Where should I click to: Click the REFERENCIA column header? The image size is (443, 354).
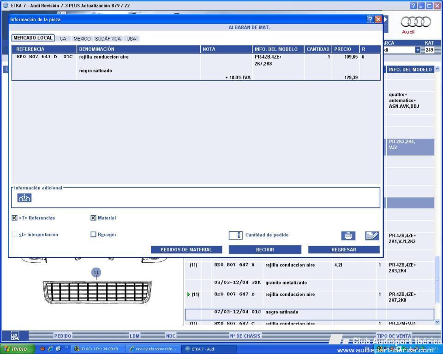coord(44,49)
